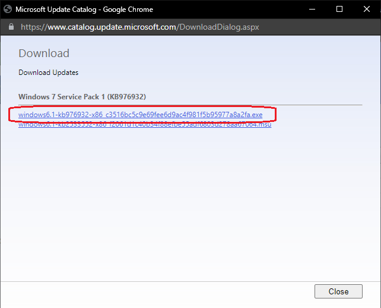This screenshot has width=381, height=308.
Task: Open the second .msu update download link
Action: tap(145, 125)
